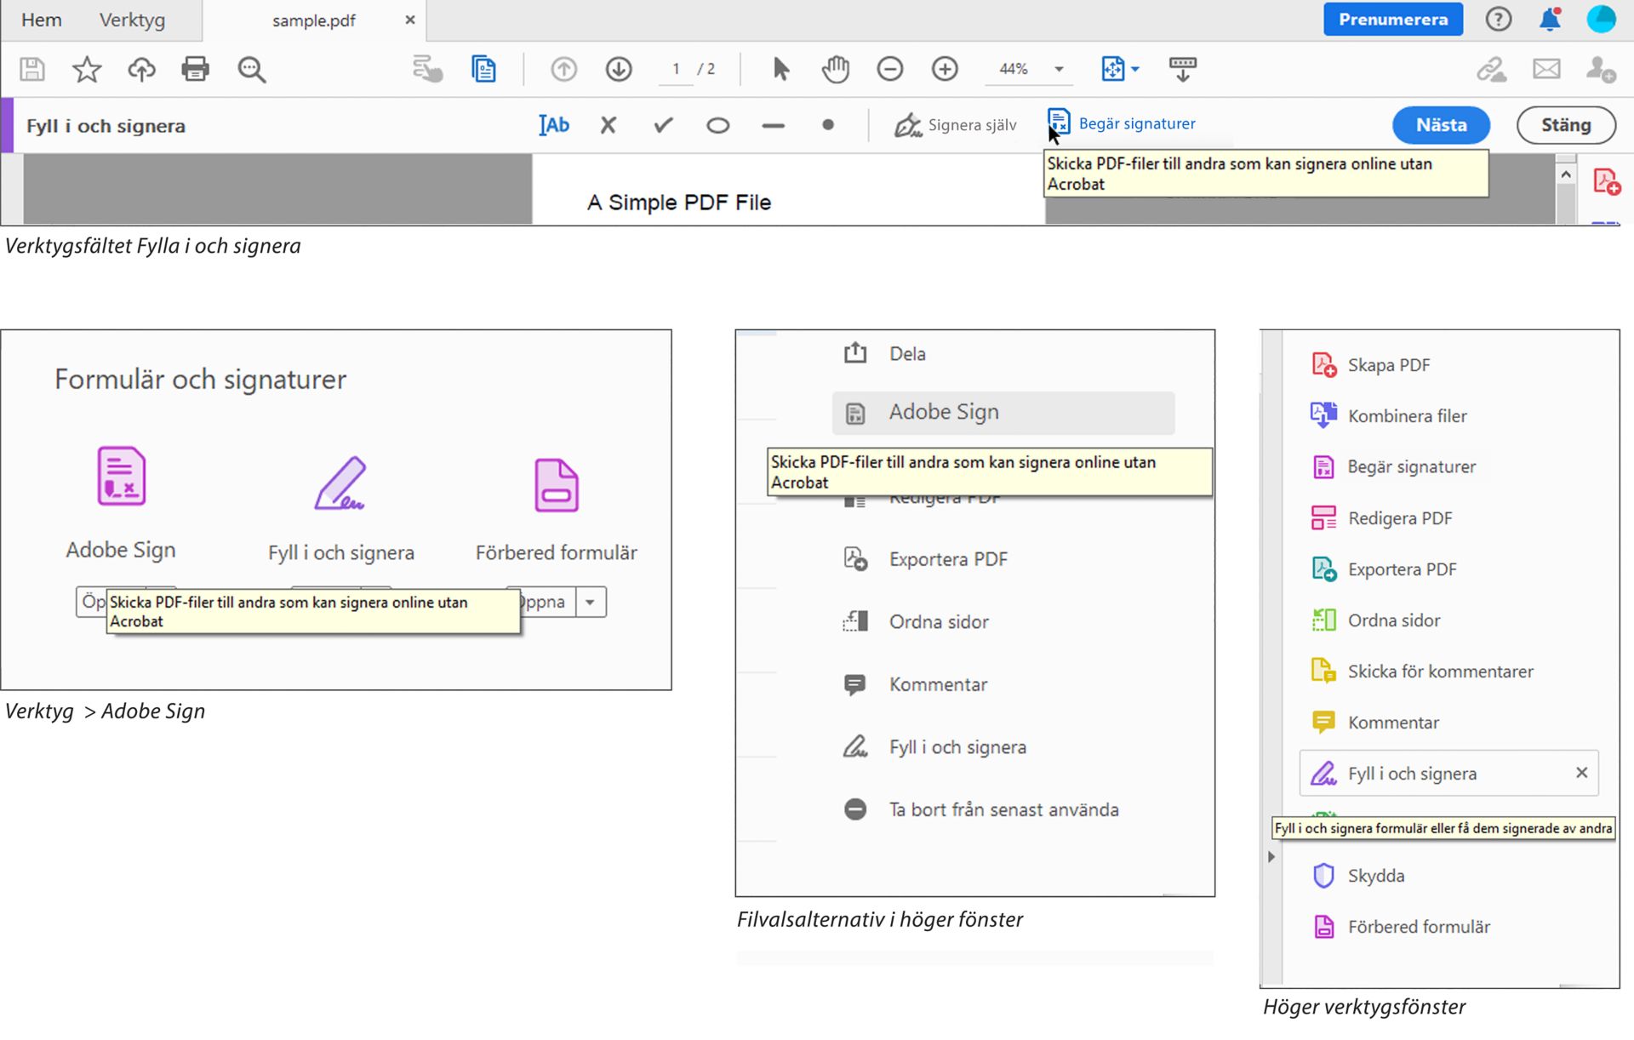Select the hand pan tool
This screenshot has width=1634, height=1040.
click(x=835, y=69)
